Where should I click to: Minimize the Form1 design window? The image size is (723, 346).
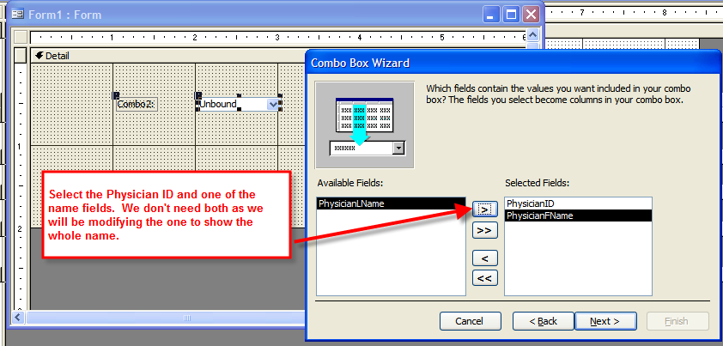491,14
